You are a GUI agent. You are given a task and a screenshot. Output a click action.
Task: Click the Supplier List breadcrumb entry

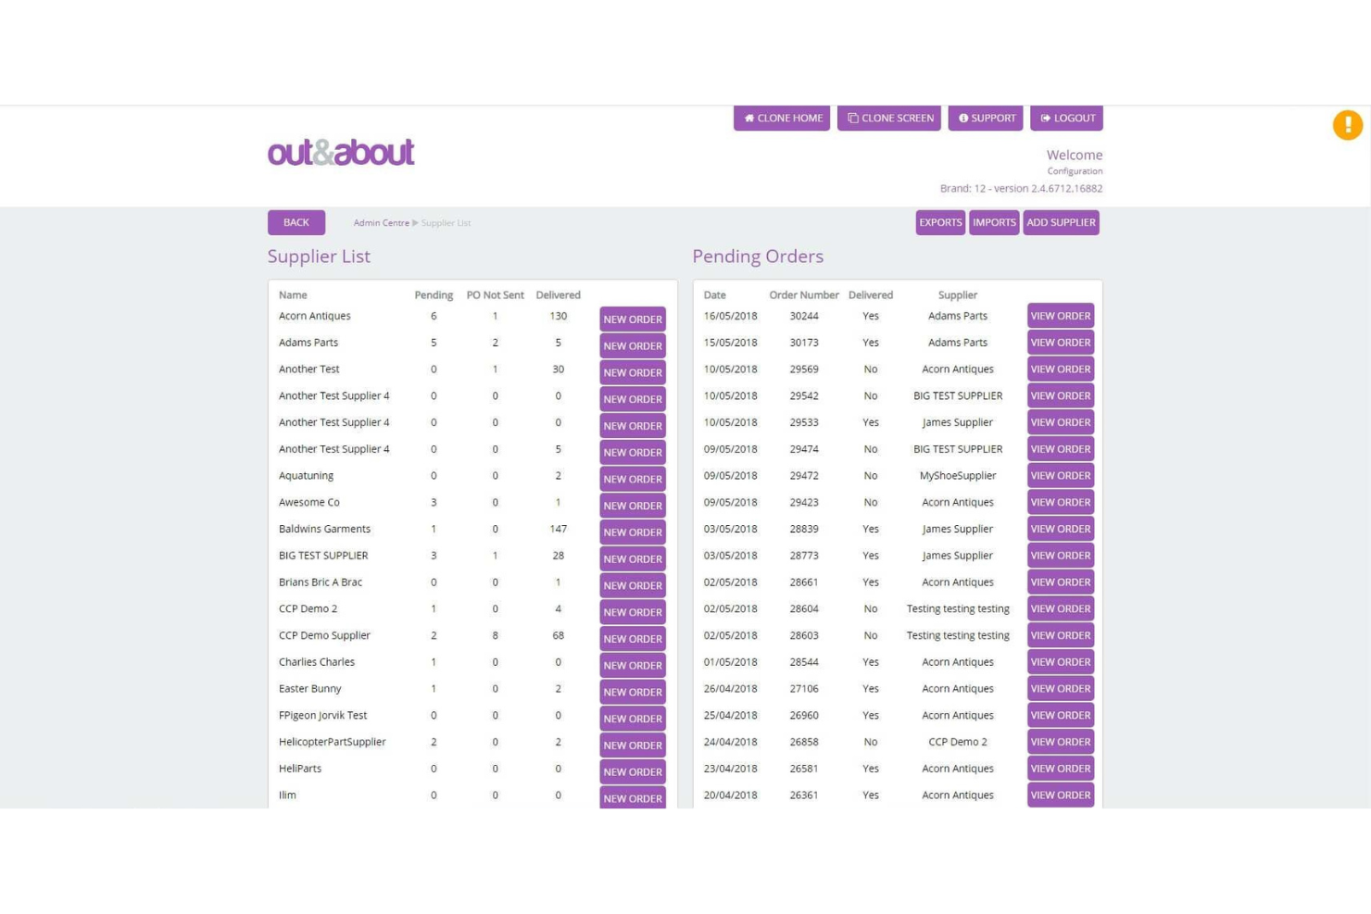(446, 222)
